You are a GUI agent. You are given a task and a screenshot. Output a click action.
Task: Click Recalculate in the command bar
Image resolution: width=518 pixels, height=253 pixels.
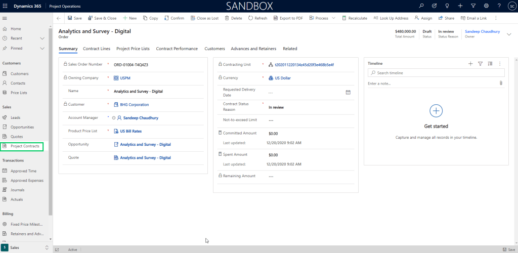pyautogui.click(x=355, y=18)
